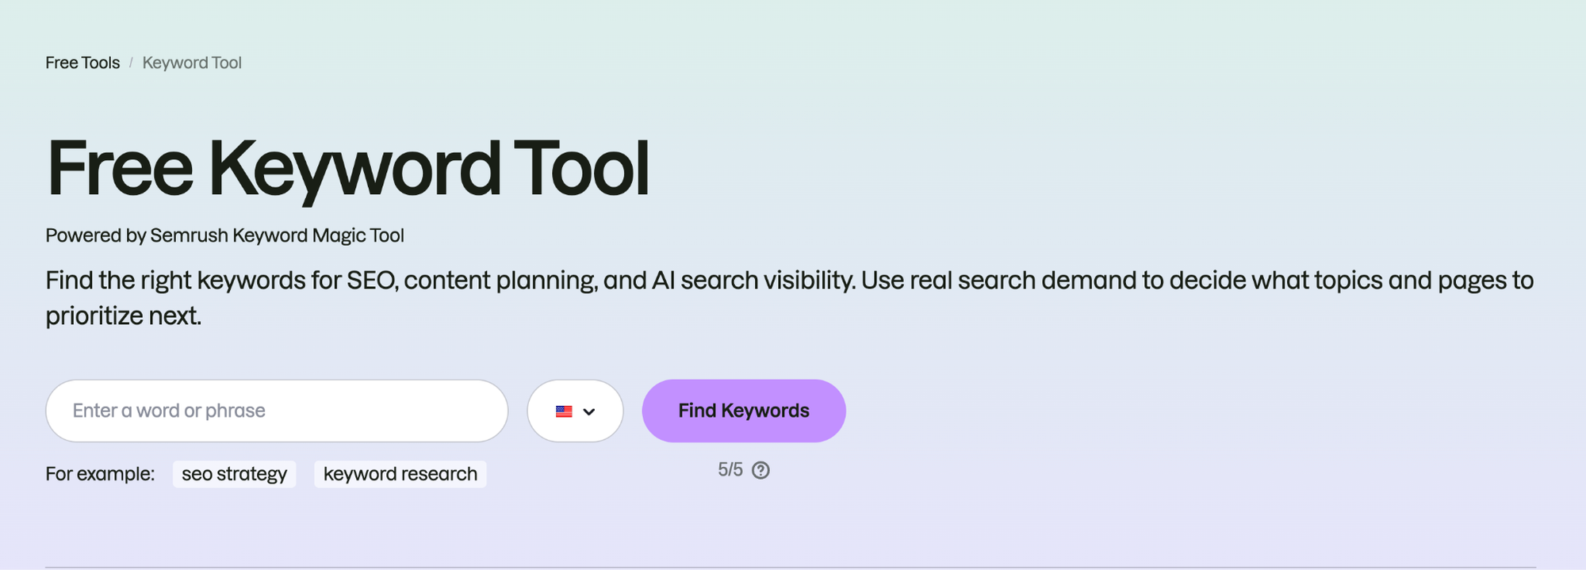Select the 'seo strategy' example chip

(x=234, y=474)
